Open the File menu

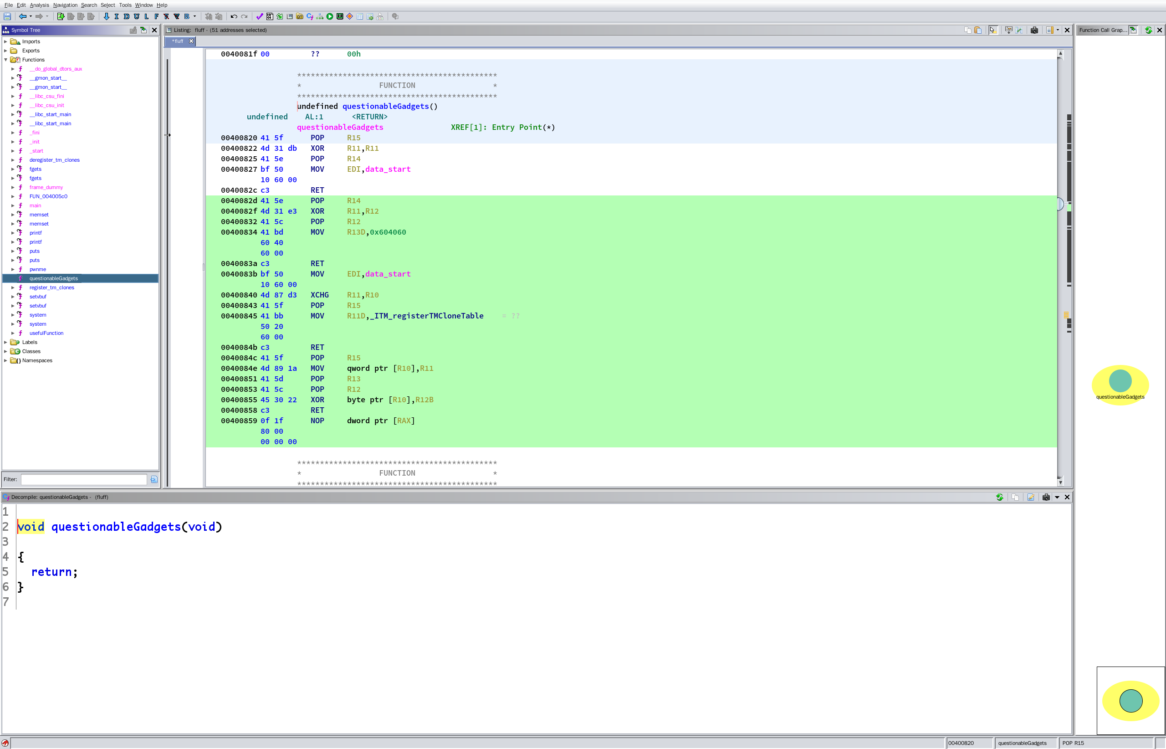coord(8,5)
